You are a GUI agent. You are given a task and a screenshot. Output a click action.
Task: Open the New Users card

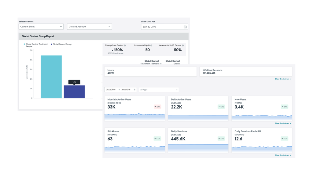(x=262, y=108)
